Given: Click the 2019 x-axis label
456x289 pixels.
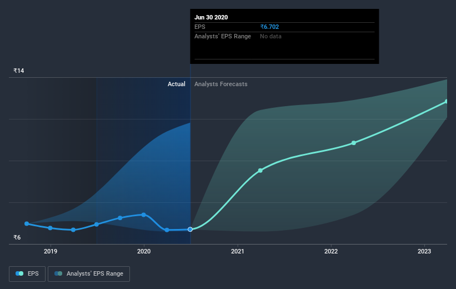Looking at the screenshot, I should (x=51, y=251).
